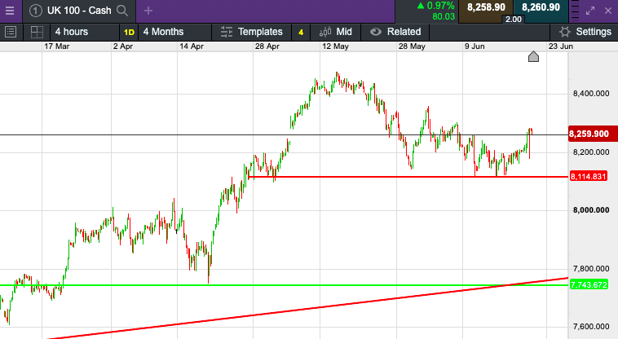Select the UK 100 - Cash tab

click(x=77, y=11)
